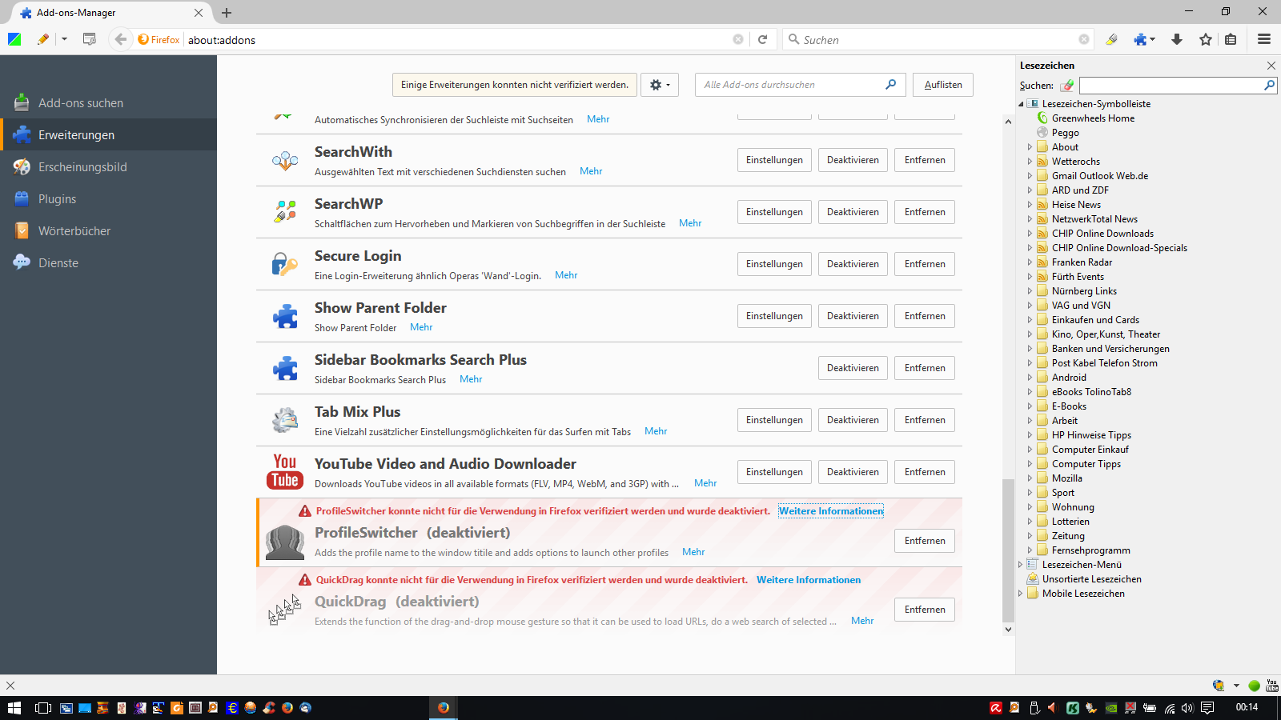The height and width of the screenshot is (720, 1281).
Task: Remove the QuickDrag extension
Action: point(924,610)
